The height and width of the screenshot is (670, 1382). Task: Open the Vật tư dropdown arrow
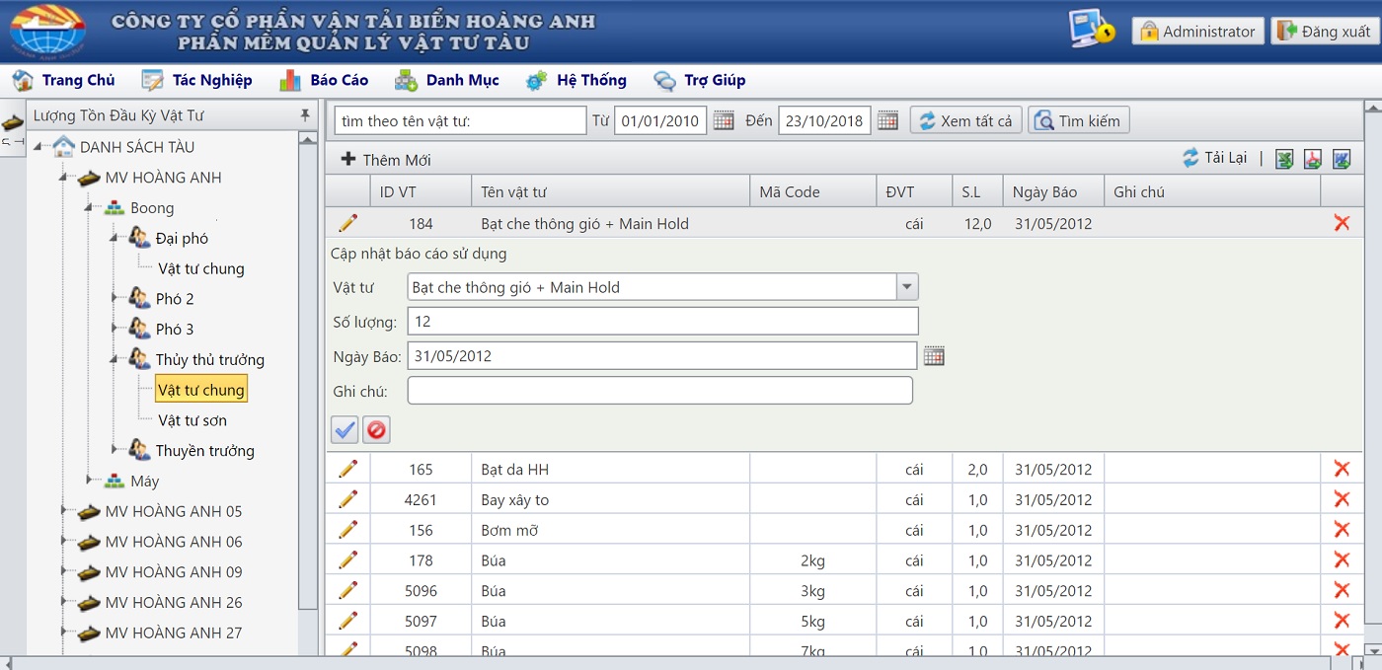pyautogui.click(x=906, y=287)
